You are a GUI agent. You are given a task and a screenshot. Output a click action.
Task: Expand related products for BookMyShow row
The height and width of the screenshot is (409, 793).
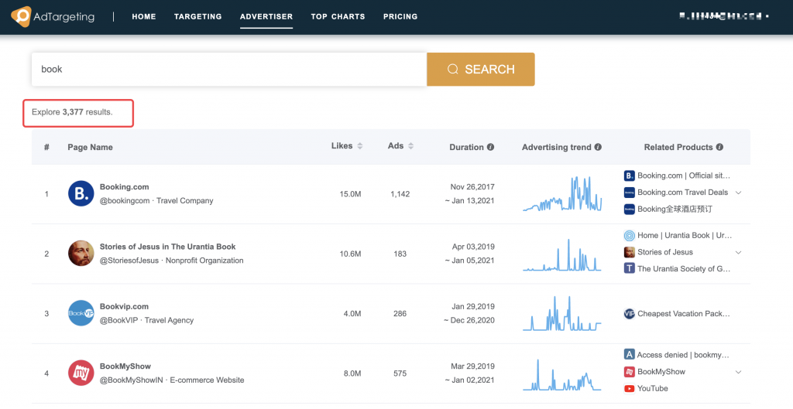[738, 372]
